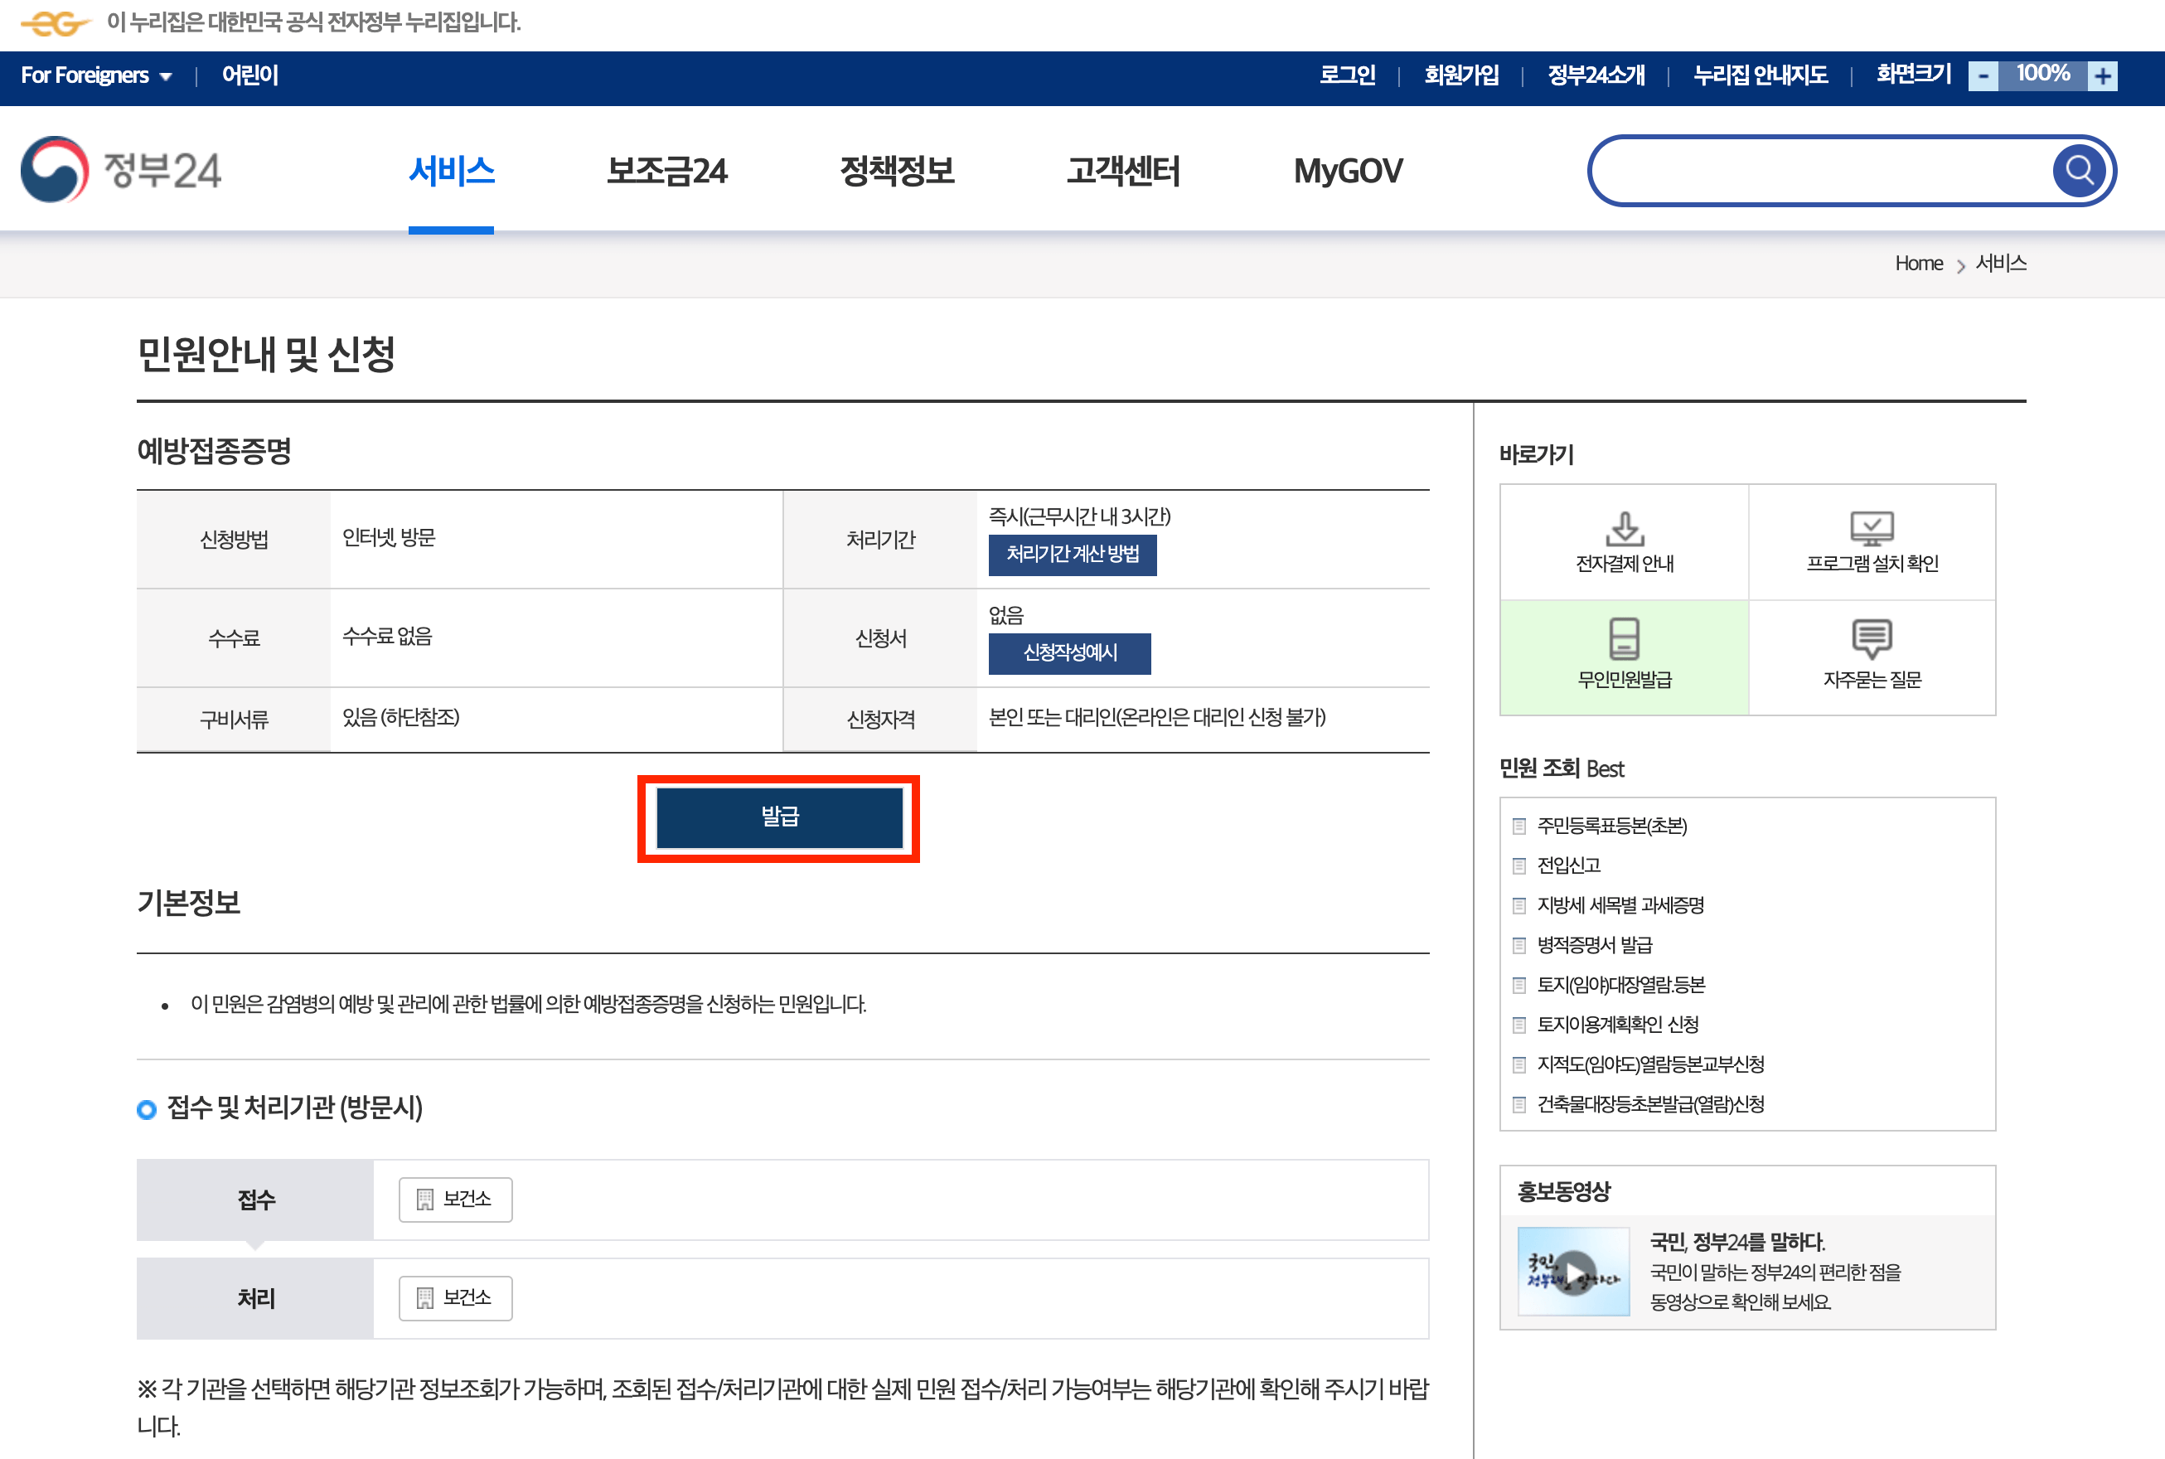Decrease screen size with the minus button

pyautogui.click(x=1983, y=76)
